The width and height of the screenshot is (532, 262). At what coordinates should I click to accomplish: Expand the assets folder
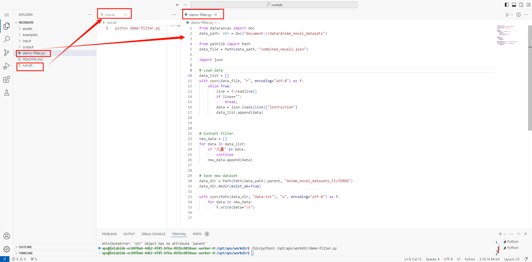pyautogui.click(x=27, y=29)
